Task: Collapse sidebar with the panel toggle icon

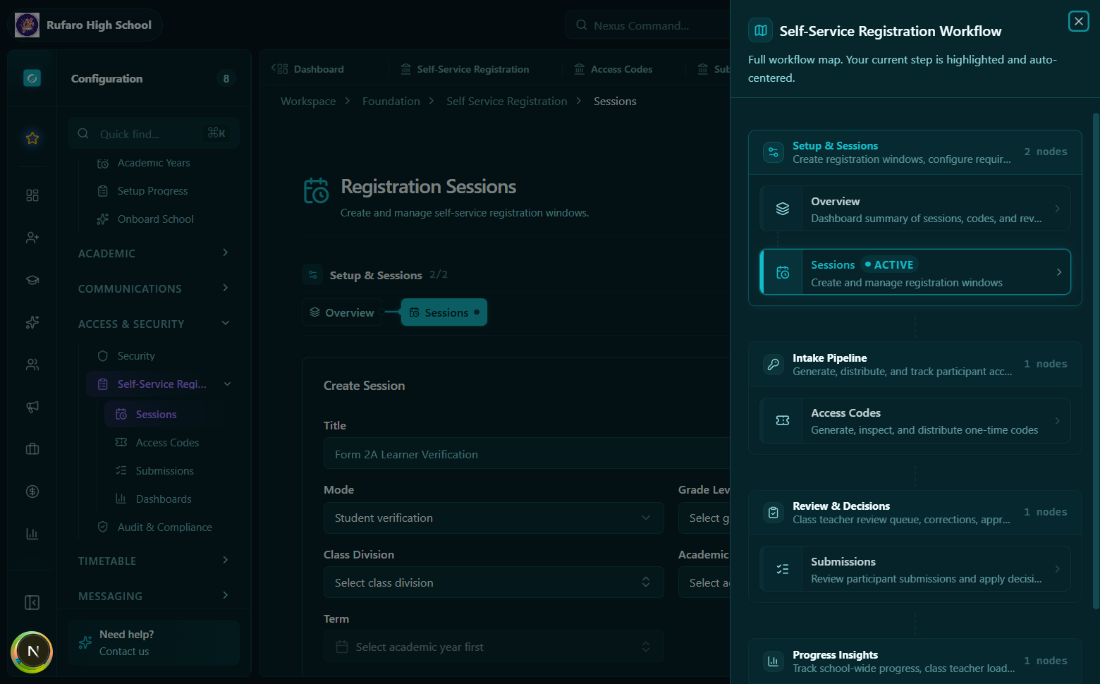Action: (32, 602)
